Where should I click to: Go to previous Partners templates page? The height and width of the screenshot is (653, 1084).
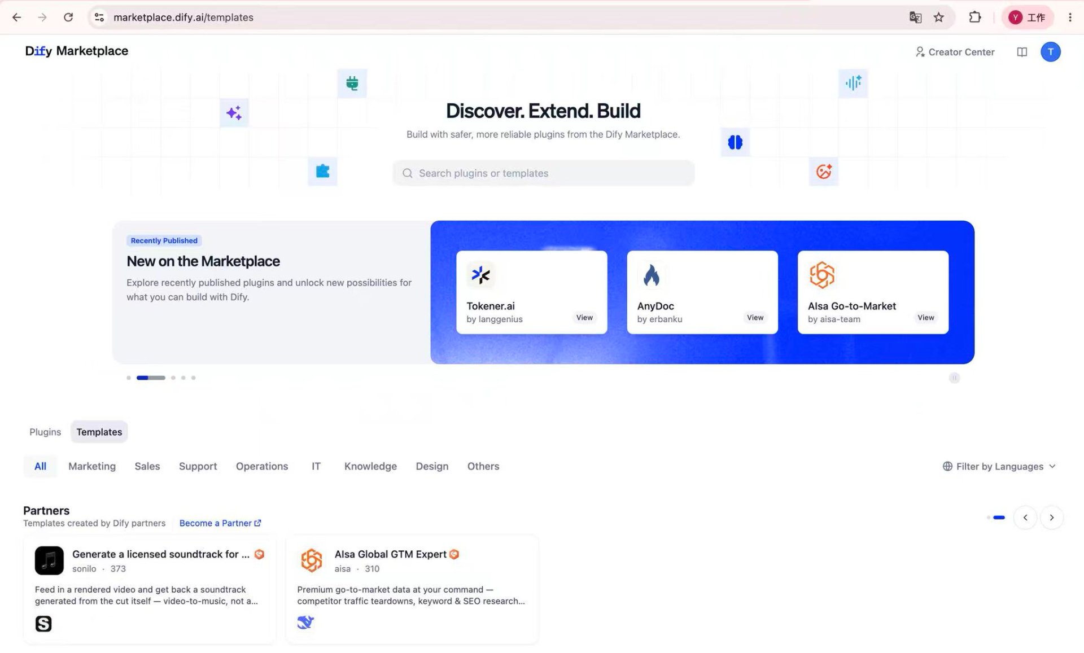coord(1025,518)
